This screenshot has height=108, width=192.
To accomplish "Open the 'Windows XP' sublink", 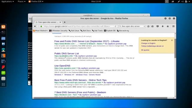I will point(69,75).
